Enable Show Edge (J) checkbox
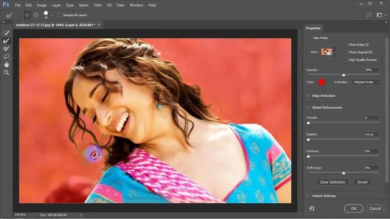Screen dimensions: 390x219 coord(346,44)
